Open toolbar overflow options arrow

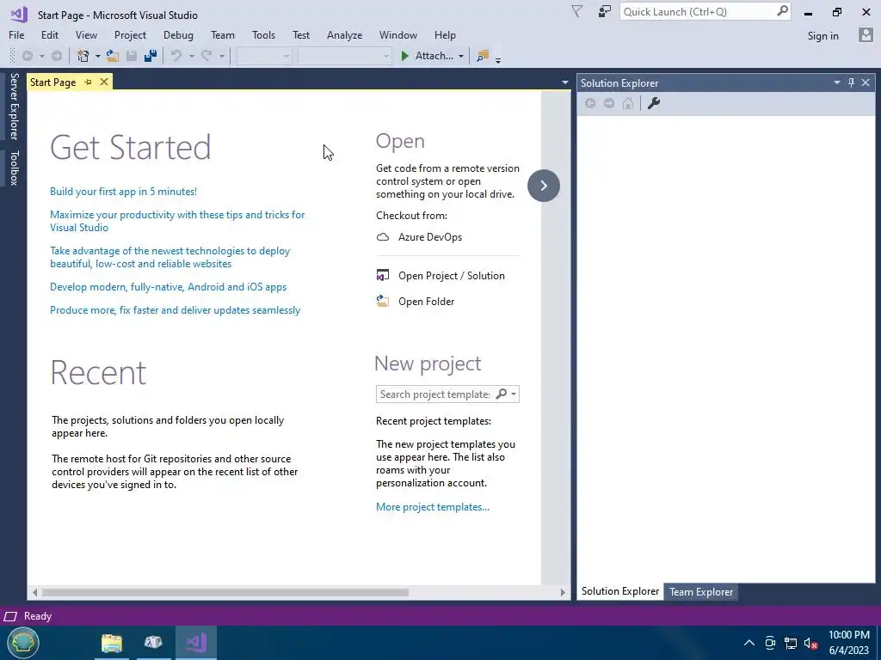[498, 59]
